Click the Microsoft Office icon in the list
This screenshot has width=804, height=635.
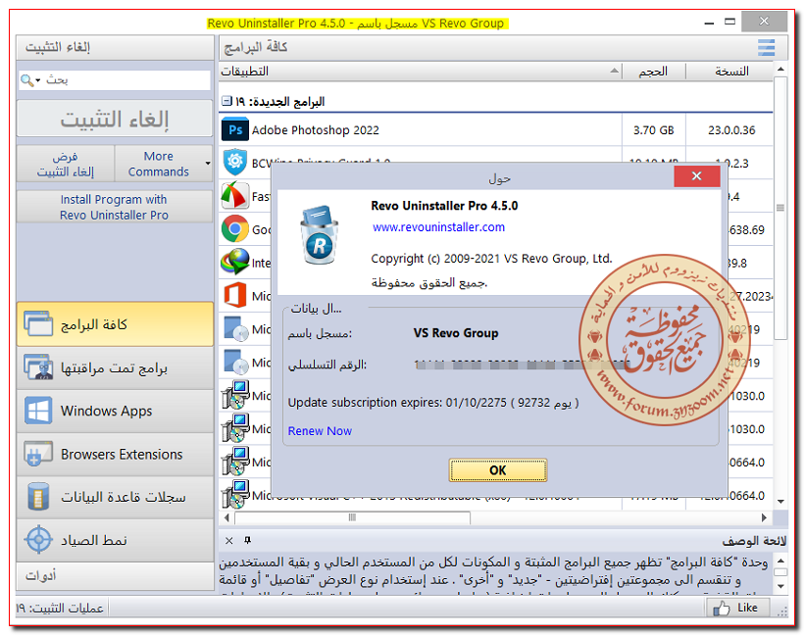pyautogui.click(x=235, y=295)
